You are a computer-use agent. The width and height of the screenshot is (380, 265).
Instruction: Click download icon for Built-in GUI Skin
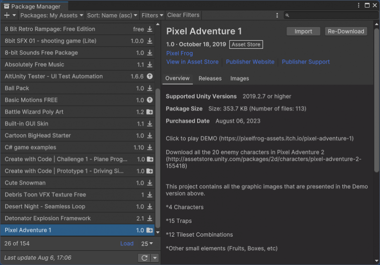click(x=150, y=124)
